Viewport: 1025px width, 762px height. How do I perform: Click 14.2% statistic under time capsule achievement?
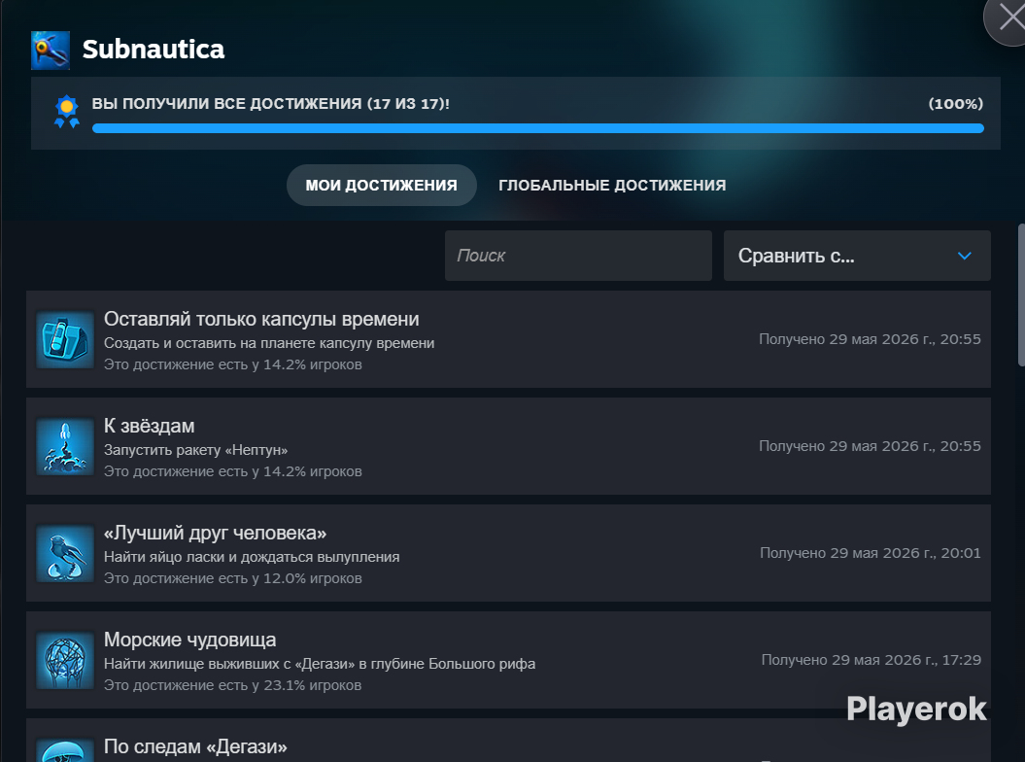[233, 365]
